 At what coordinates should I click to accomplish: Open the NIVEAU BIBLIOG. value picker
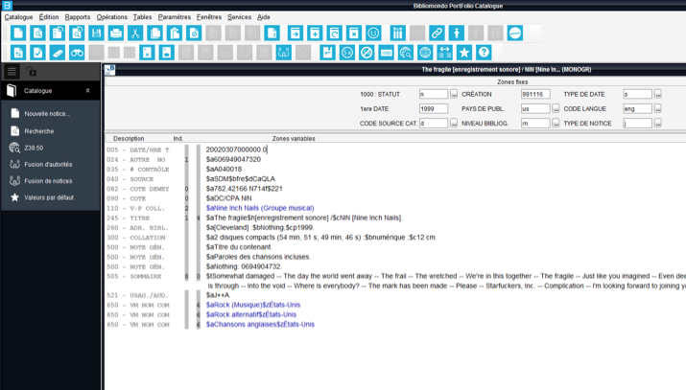click(x=556, y=124)
